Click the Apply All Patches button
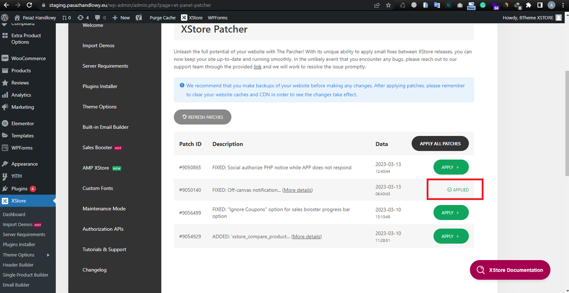The image size is (569, 293). click(x=440, y=144)
